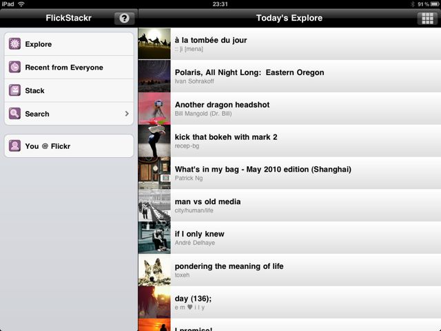Select 'Another dragon headshot' title

coord(222,105)
